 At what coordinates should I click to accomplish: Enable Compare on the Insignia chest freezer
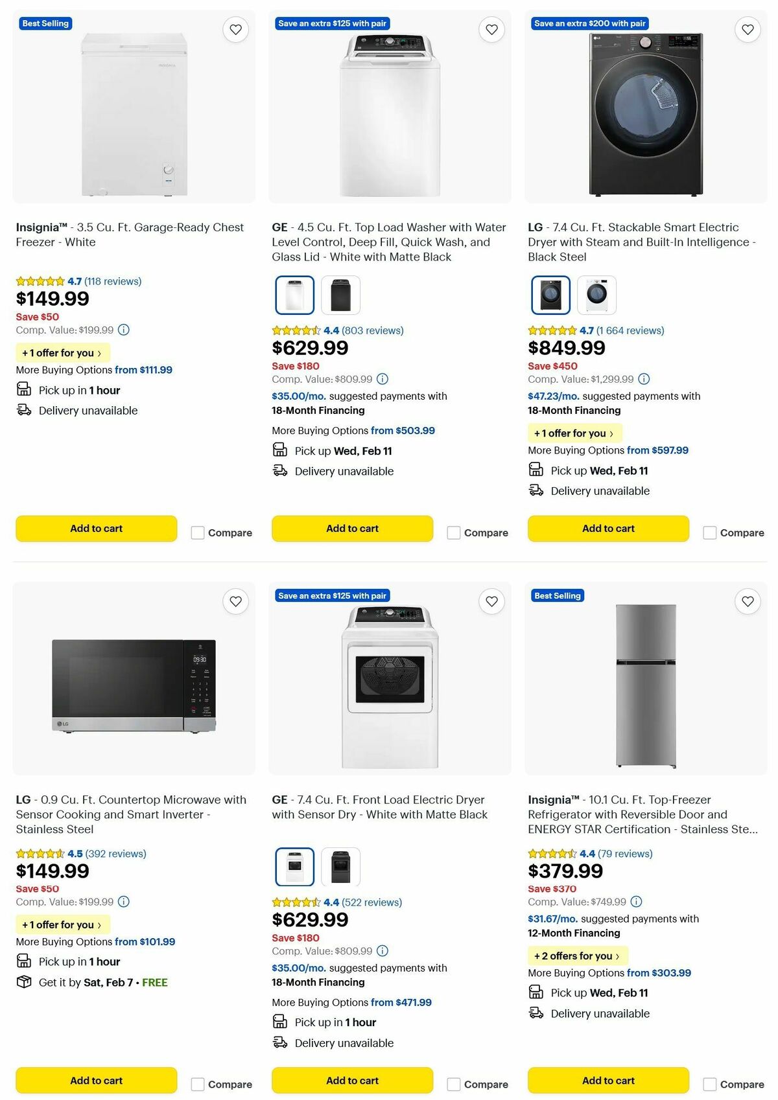(x=196, y=533)
